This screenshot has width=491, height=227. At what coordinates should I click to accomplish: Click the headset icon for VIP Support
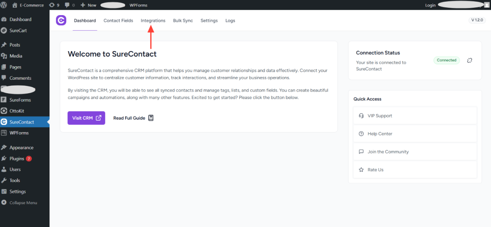coord(361,116)
